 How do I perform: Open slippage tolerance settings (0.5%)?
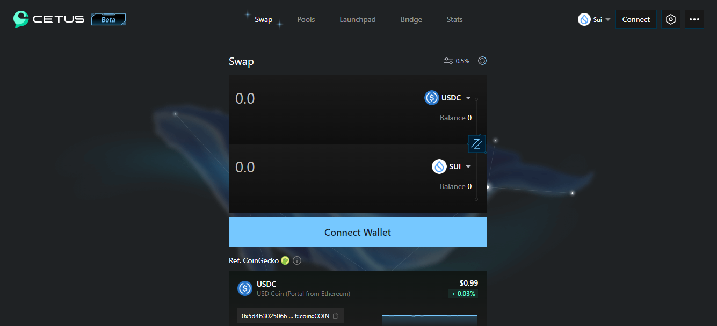(457, 61)
